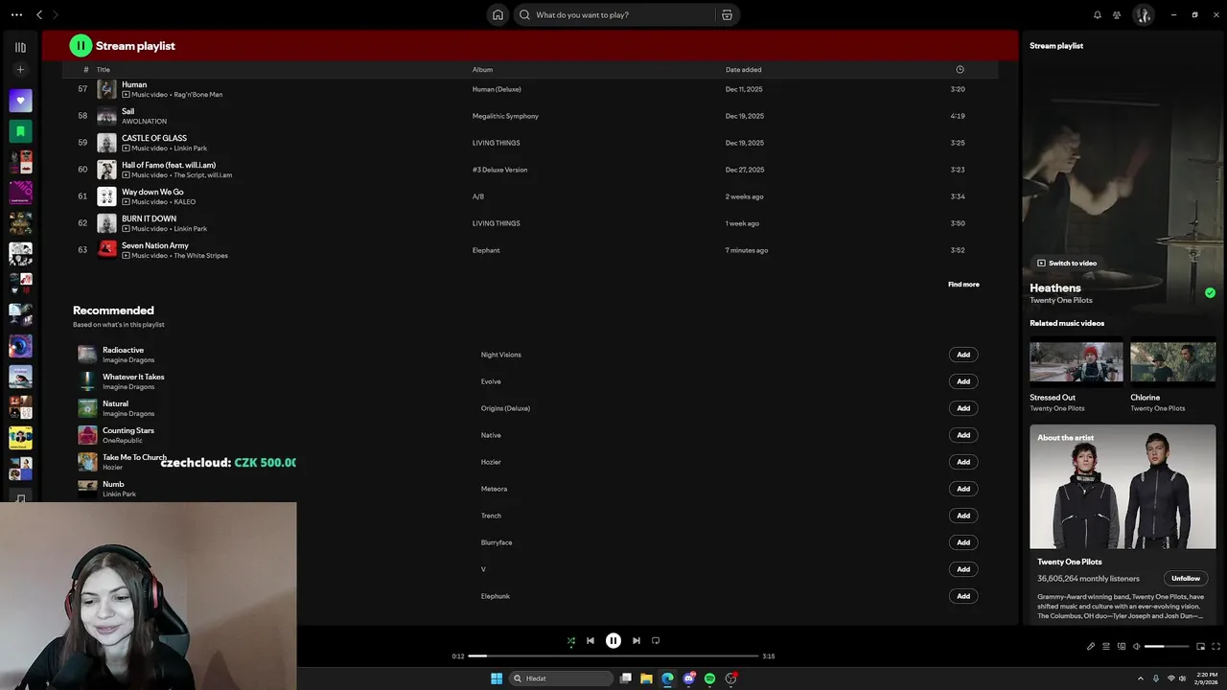
Task: Open Connect to a device icon
Action: click(1122, 646)
